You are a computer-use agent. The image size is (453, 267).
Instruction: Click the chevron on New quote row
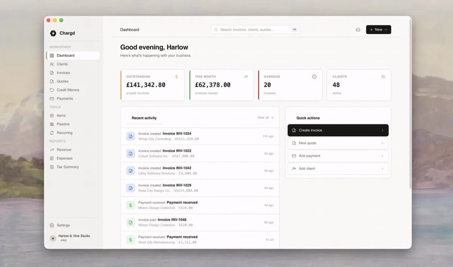pyautogui.click(x=382, y=143)
